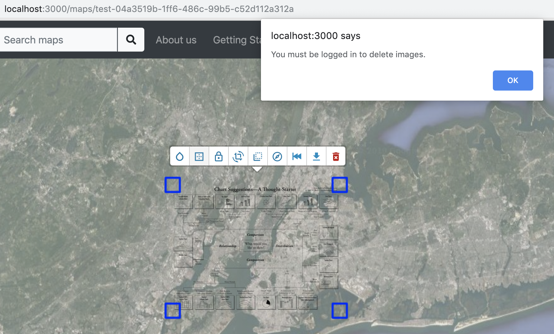Screen dimensions: 554x334
Task: Click the localhost:3000 says dialog title
Action: pyautogui.click(x=316, y=36)
